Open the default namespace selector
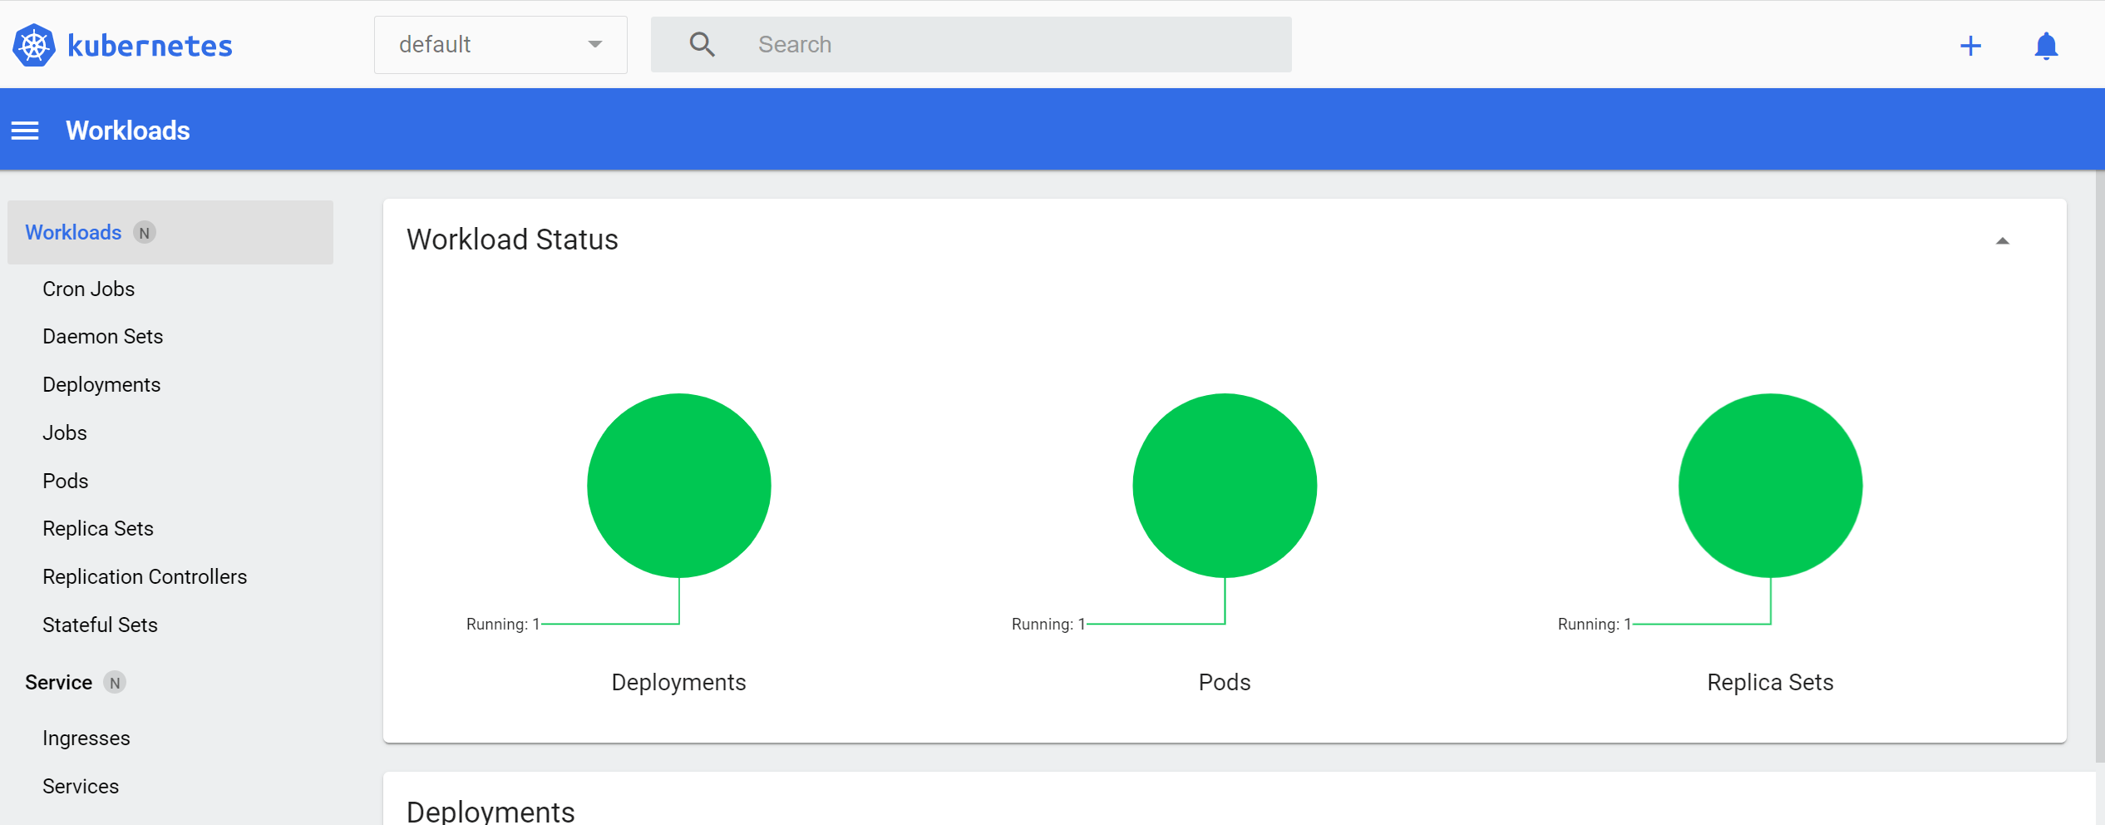The width and height of the screenshot is (2105, 825). pos(500,44)
